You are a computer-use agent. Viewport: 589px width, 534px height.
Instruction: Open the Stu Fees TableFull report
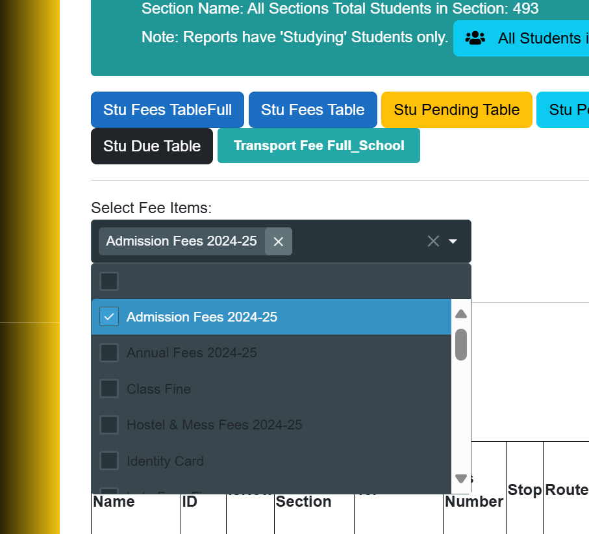pos(168,110)
